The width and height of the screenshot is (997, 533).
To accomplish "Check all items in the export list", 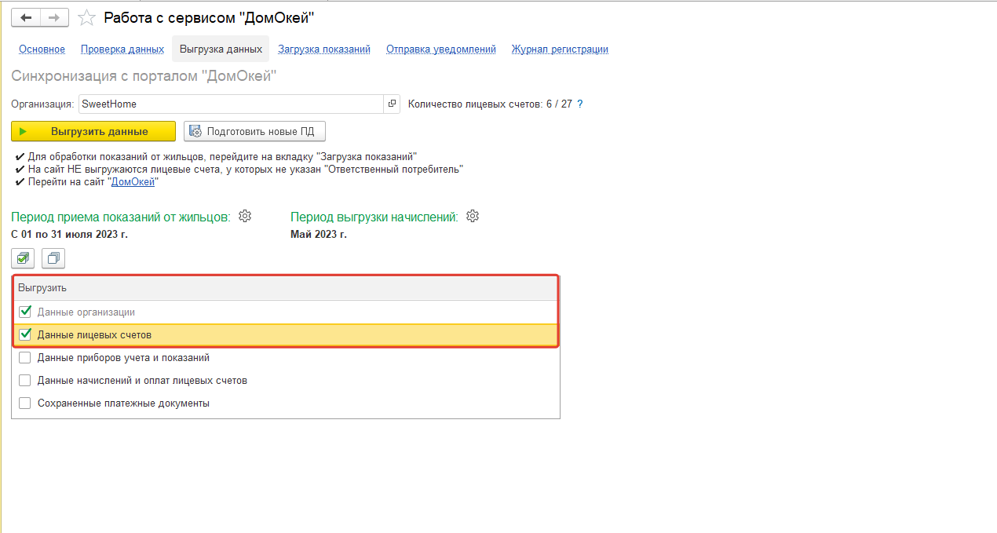I will point(23,257).
